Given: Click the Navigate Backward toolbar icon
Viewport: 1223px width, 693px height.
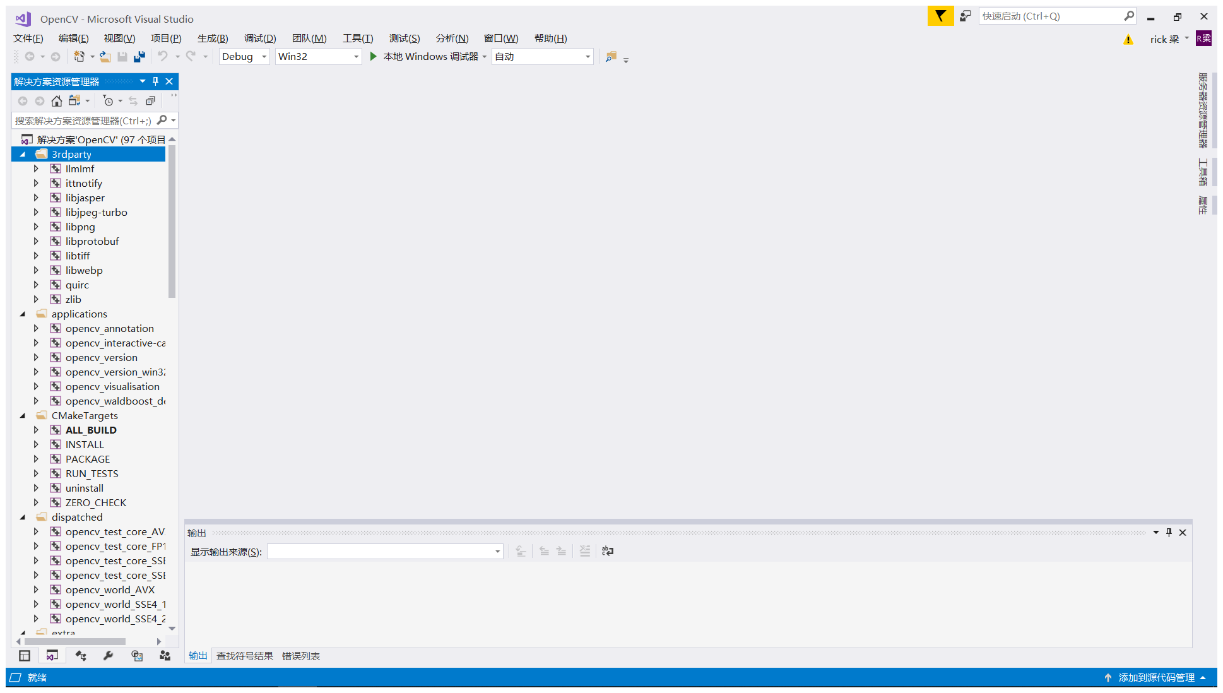Looking at the screenshot, I should coord(30,57).
